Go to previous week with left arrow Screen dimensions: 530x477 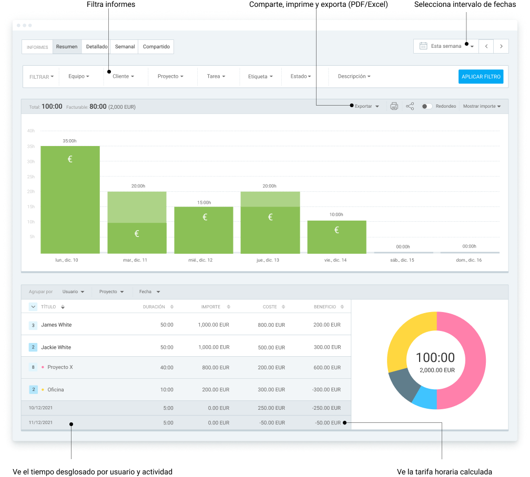486,46
